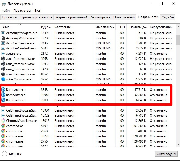
Task: Click memory value 107 268 K
Action: [139, 126]
